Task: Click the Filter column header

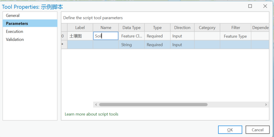Action: pos(236,27)
